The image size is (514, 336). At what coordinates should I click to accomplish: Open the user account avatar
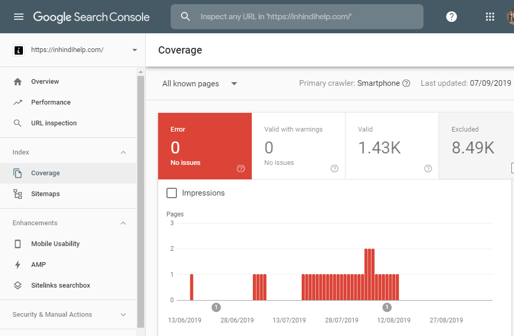(510, 17)
